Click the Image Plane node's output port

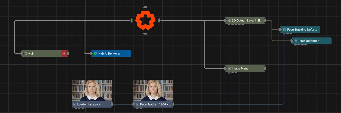(265, 69)
